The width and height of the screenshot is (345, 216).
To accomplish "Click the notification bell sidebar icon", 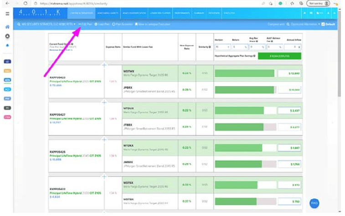I will [x=7, y=46].
